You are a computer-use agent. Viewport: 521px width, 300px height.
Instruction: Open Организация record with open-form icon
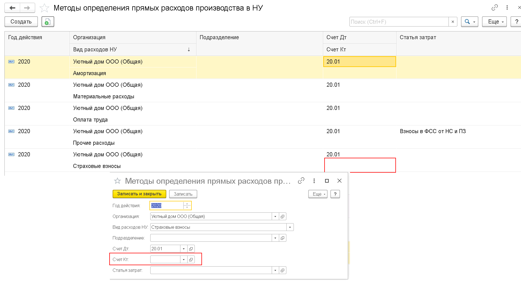(x=282, y=216)
